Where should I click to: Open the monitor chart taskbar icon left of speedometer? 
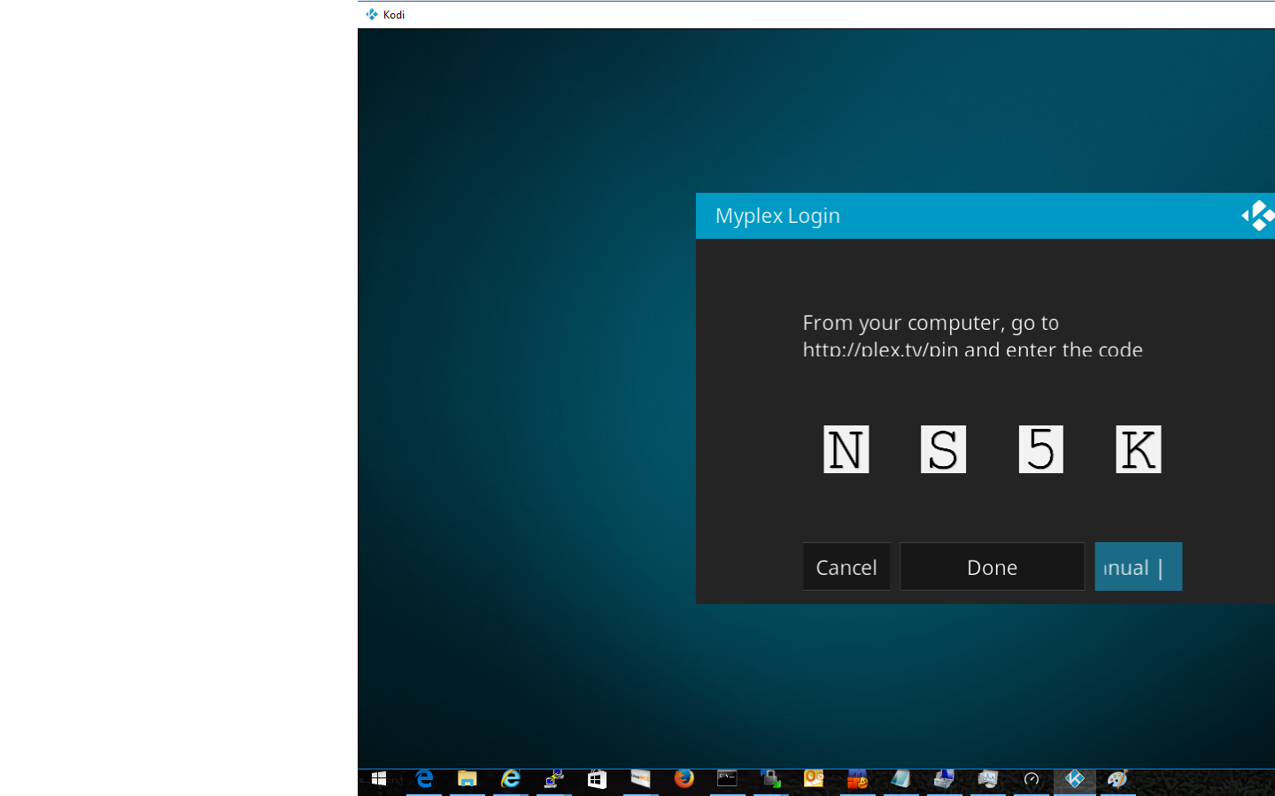pos(988,779)
